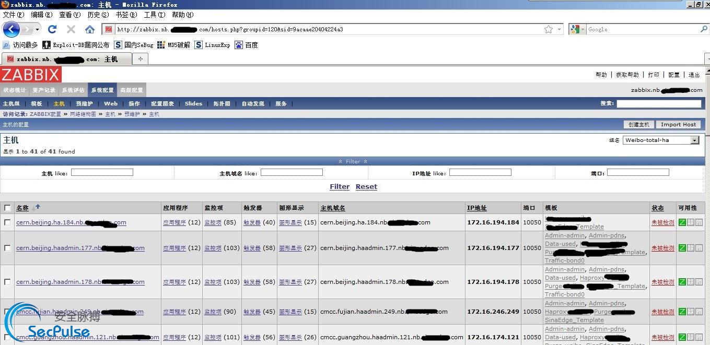Click the Stop loading X icon
710x345 pixels.
71,29
